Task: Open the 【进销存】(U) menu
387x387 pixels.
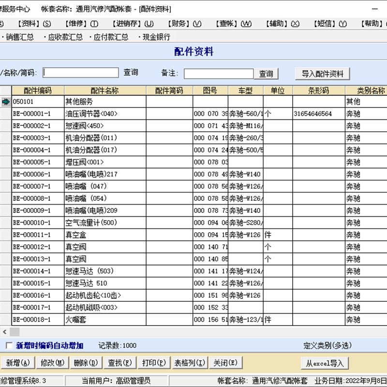Action: pyautogui.click(x=133, y=24)
